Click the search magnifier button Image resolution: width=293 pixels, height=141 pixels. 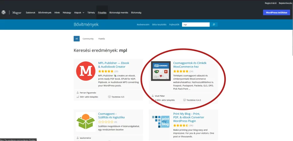(214, 25)
